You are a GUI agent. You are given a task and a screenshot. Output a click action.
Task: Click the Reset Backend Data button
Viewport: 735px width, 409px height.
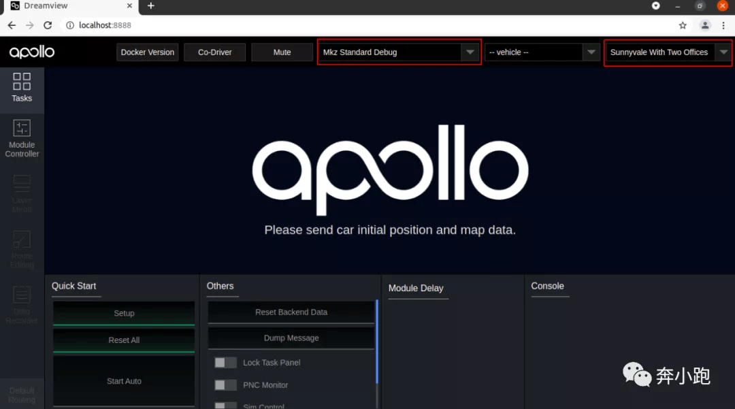(x=291, y=312)
